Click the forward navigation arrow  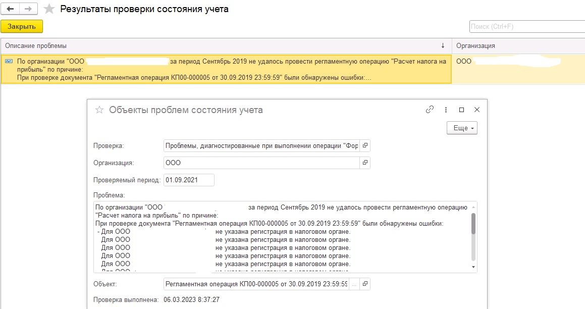[28, 9]
